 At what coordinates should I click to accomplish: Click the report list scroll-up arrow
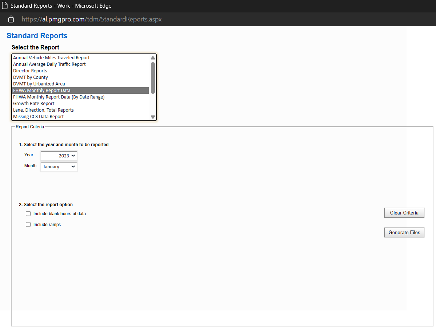click(153, 58)
